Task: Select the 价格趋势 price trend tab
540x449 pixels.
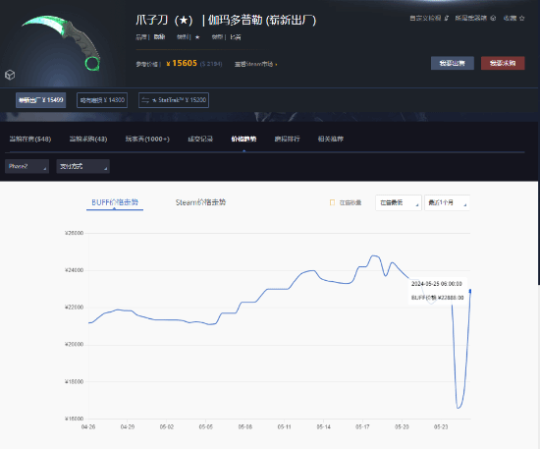Action: pyautogui.click(x=243, y=139)
